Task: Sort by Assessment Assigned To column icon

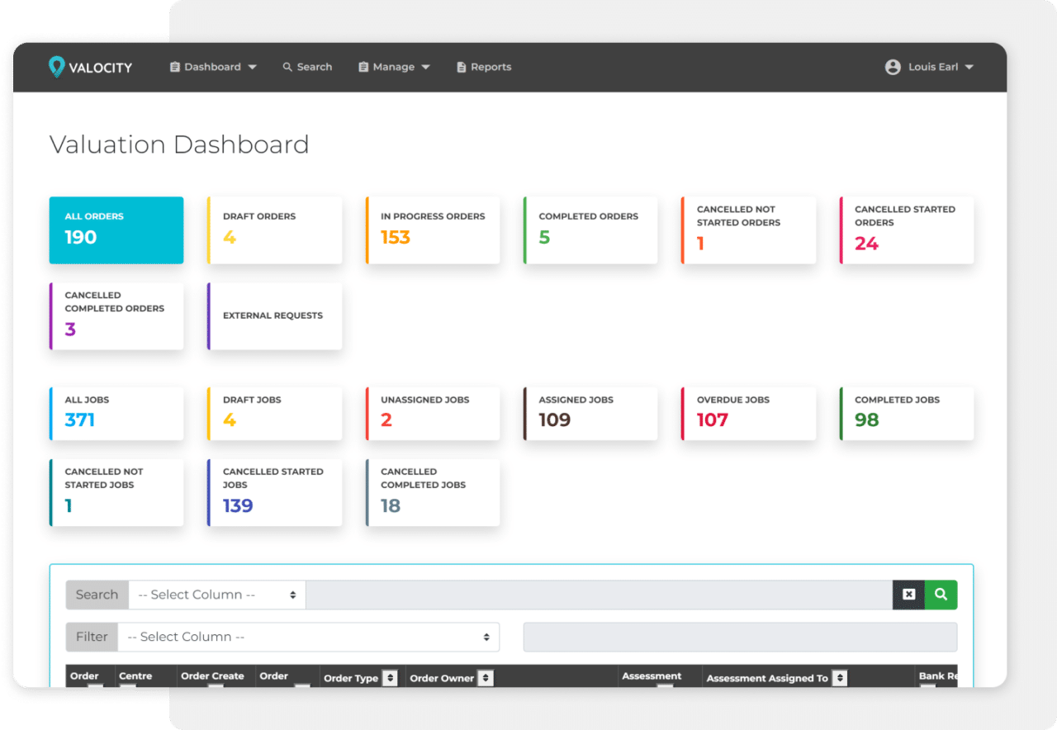Action: coord(840,678)
